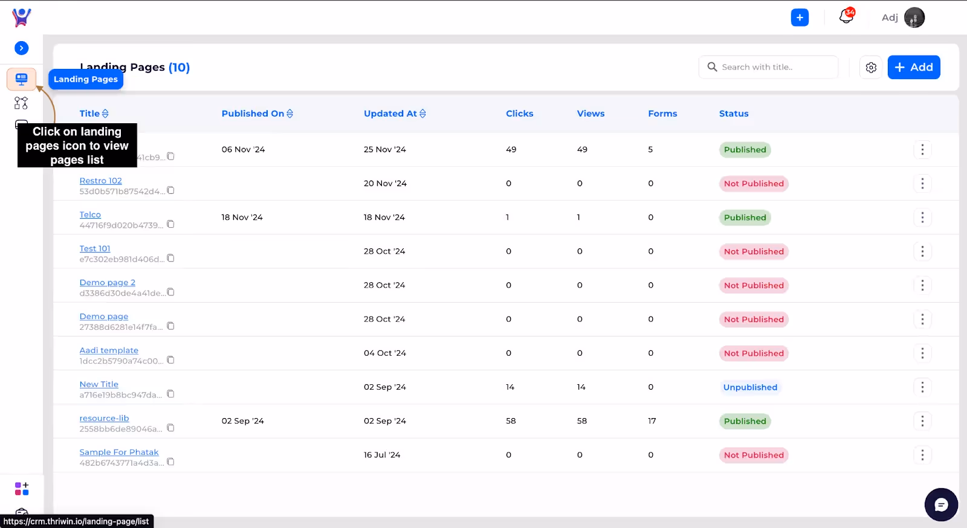
Task: Click the Thriwin logo icon
Action: (22, 17)
